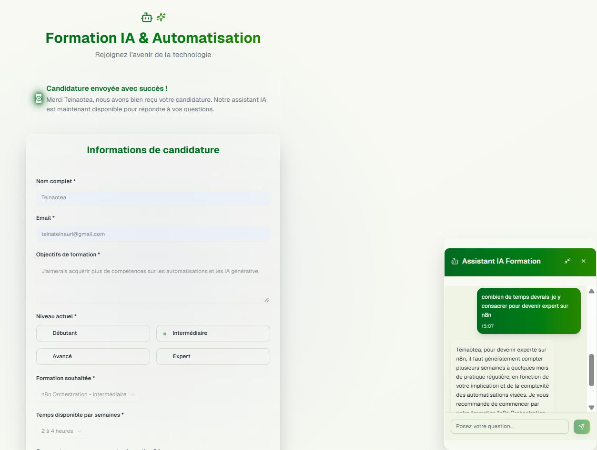The image size is (597, 450).
Task: Click the sparkle icon above the page title
Action: point(161,18)
